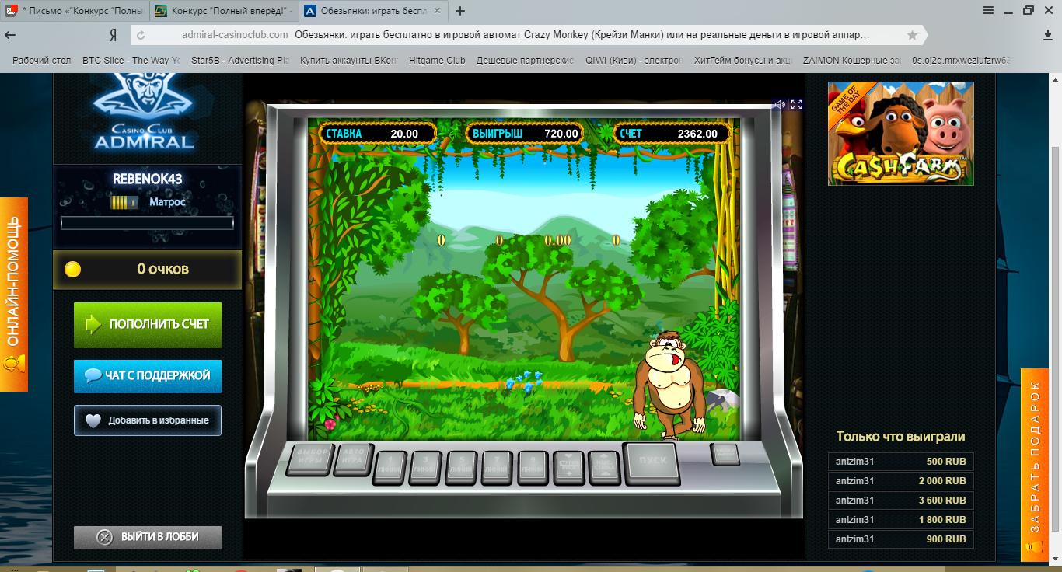Click the Admiral Casino Club logo

[x=143, y=111]
